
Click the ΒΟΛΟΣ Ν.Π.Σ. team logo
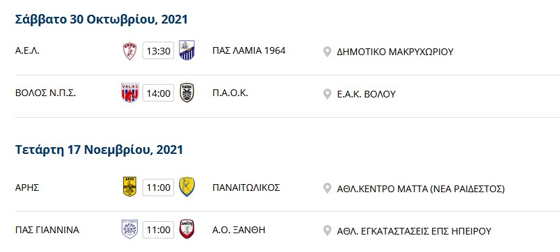(x=130, y=93)
